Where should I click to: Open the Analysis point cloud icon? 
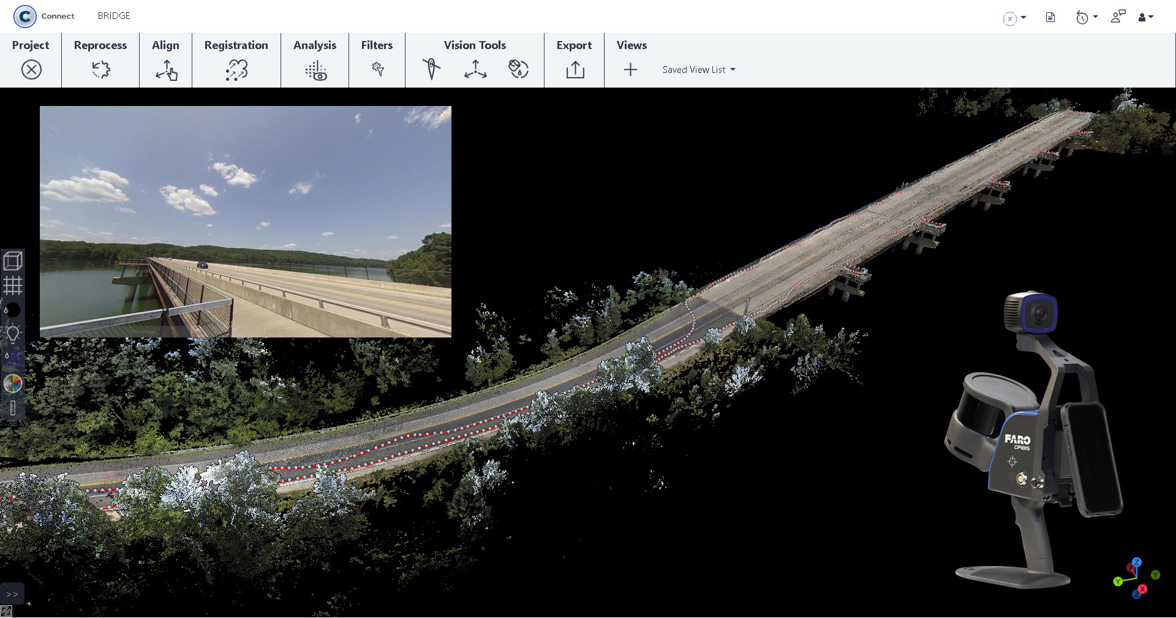315,70
